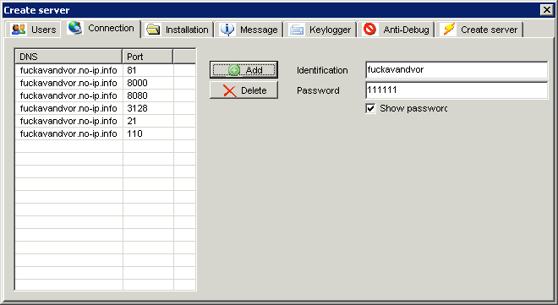
Task: Click port value 21 cell
Action: pos(148,121)
